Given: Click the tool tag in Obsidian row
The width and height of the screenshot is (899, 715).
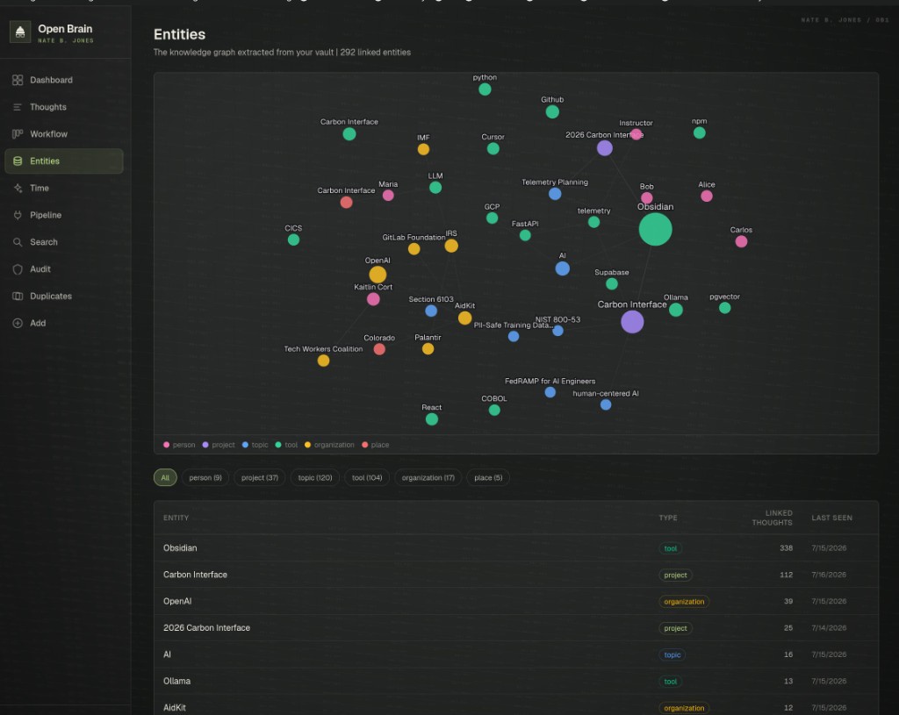Looking at the screenshot, I should (670, 548).
